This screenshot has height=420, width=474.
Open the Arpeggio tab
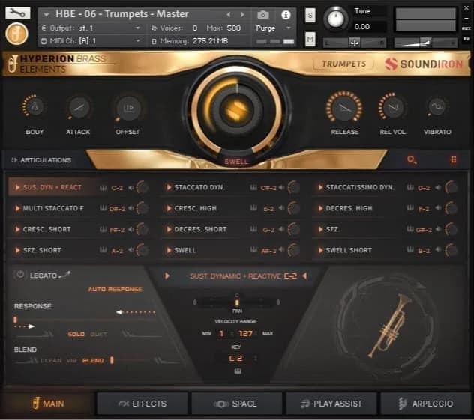pos(426,404)
